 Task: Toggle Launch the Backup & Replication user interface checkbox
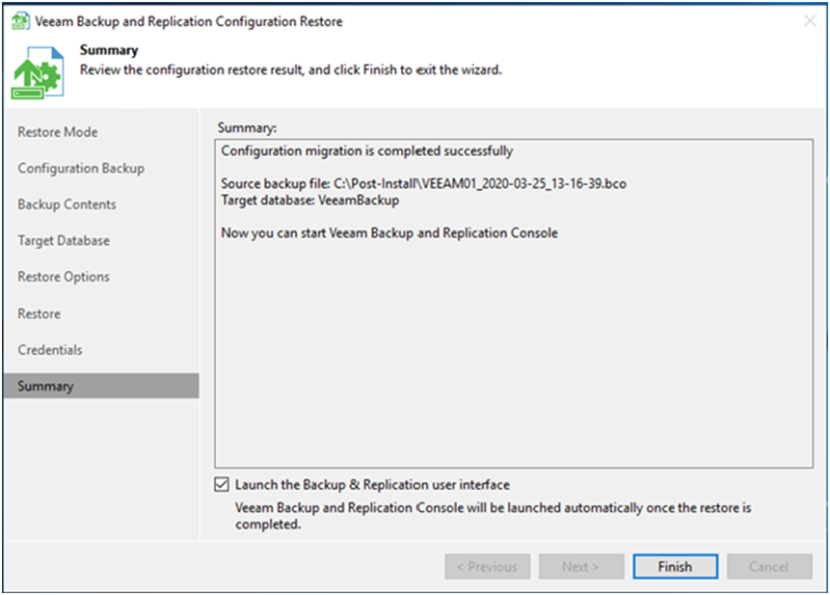pyautogui.click(x=222, y=484)
